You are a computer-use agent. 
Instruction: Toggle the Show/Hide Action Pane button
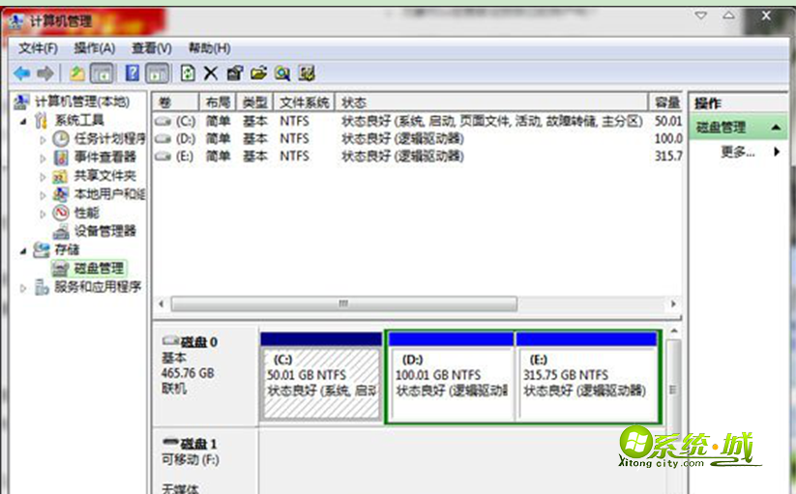[x=159, y=73]
